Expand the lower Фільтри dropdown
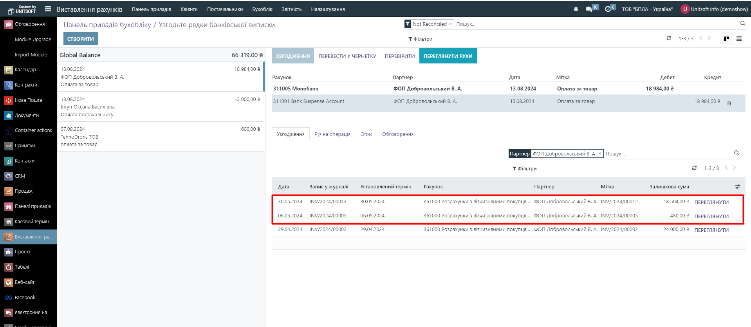The height and width of the screenshot is (327, 751). click(524, 168)
